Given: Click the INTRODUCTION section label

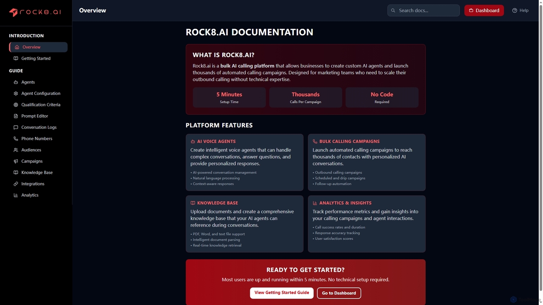Looking at the screenshot, I should coord(26,36).
